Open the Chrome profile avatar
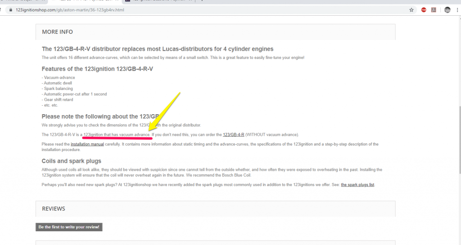The height and width of the screenshot is (245, 461). [447, 10]
